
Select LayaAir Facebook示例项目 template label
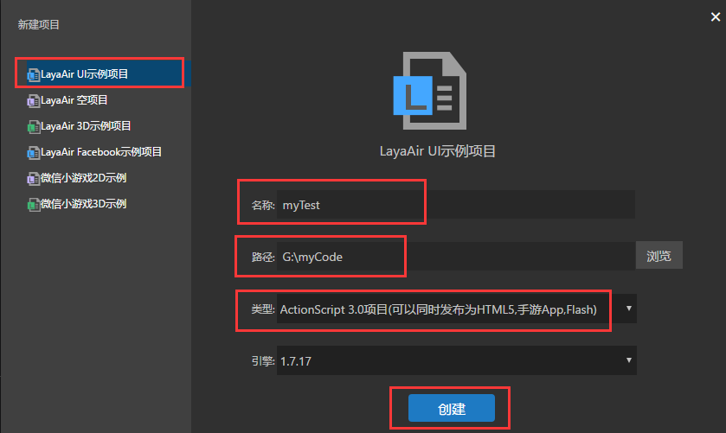point(101,152)
